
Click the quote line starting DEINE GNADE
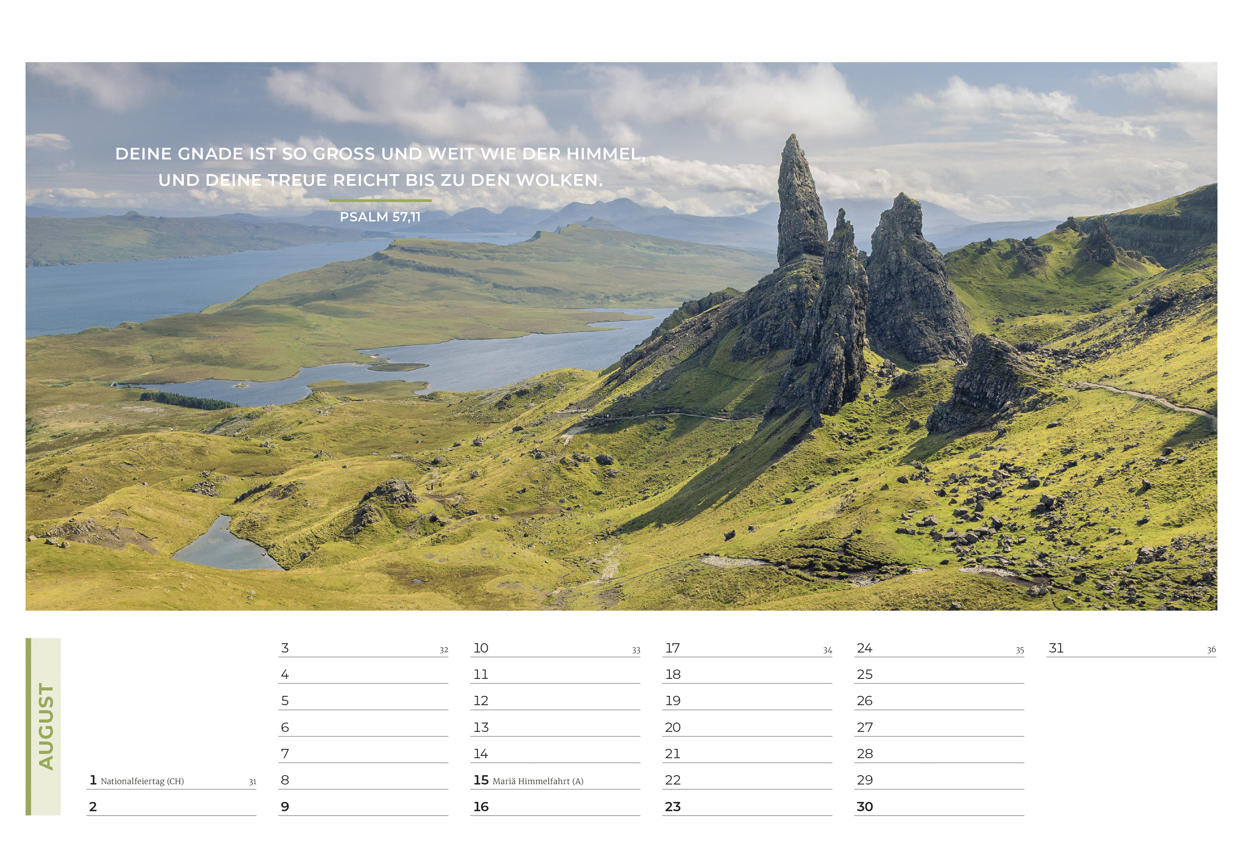pos(380,154)
